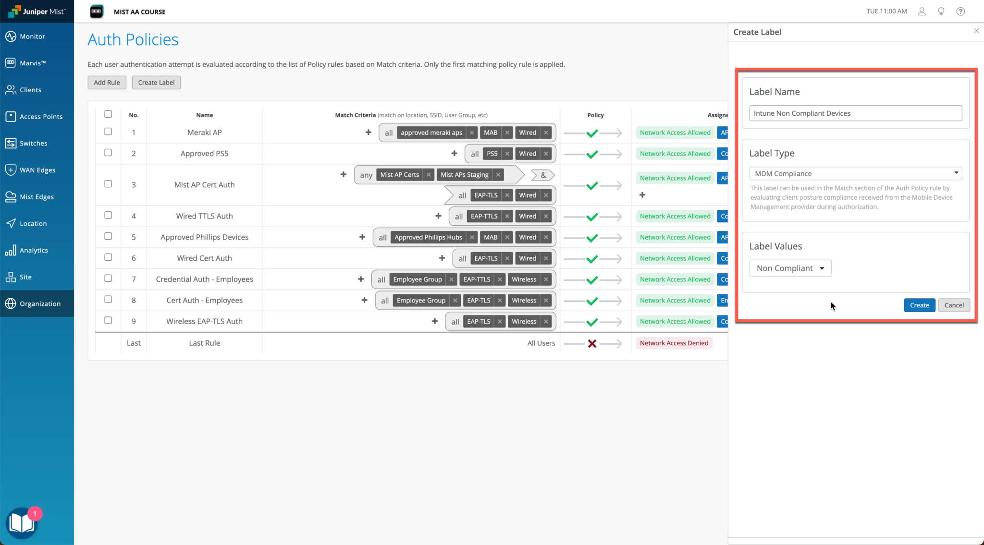This screenshot has width=984, height=545.
Task: Open the Label Type dropdown
Action: [855, 173]
